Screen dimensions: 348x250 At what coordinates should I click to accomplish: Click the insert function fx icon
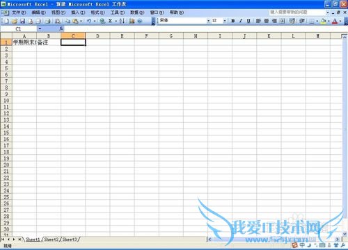click(x=61, y=28)
